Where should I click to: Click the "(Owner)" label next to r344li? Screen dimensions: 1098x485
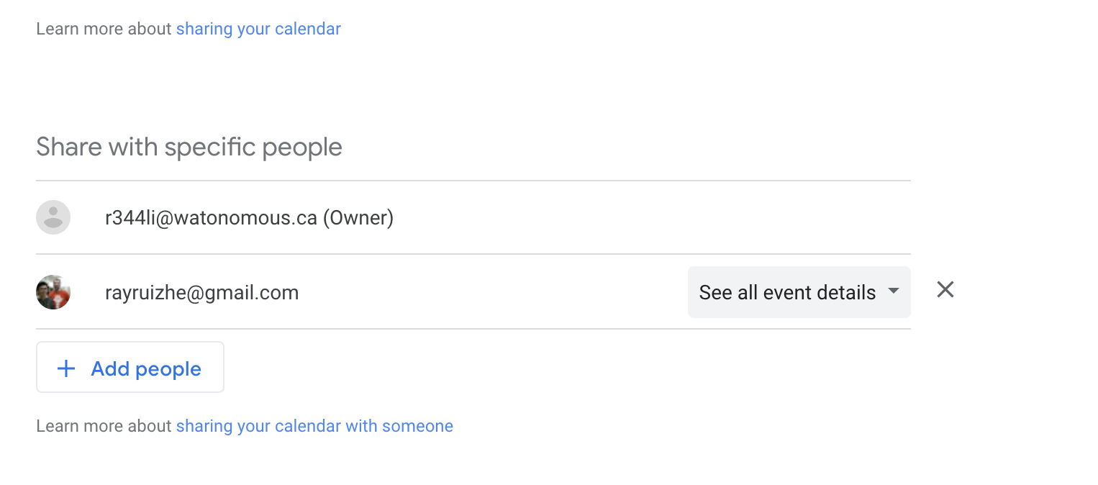click(358, 217)
